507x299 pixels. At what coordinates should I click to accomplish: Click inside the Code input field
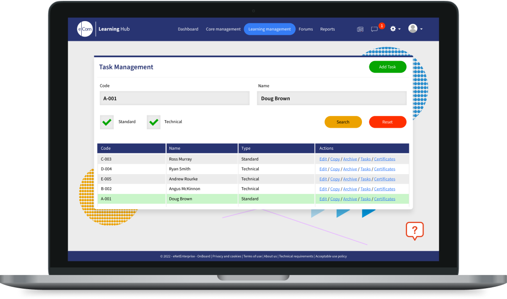(174, 98)
